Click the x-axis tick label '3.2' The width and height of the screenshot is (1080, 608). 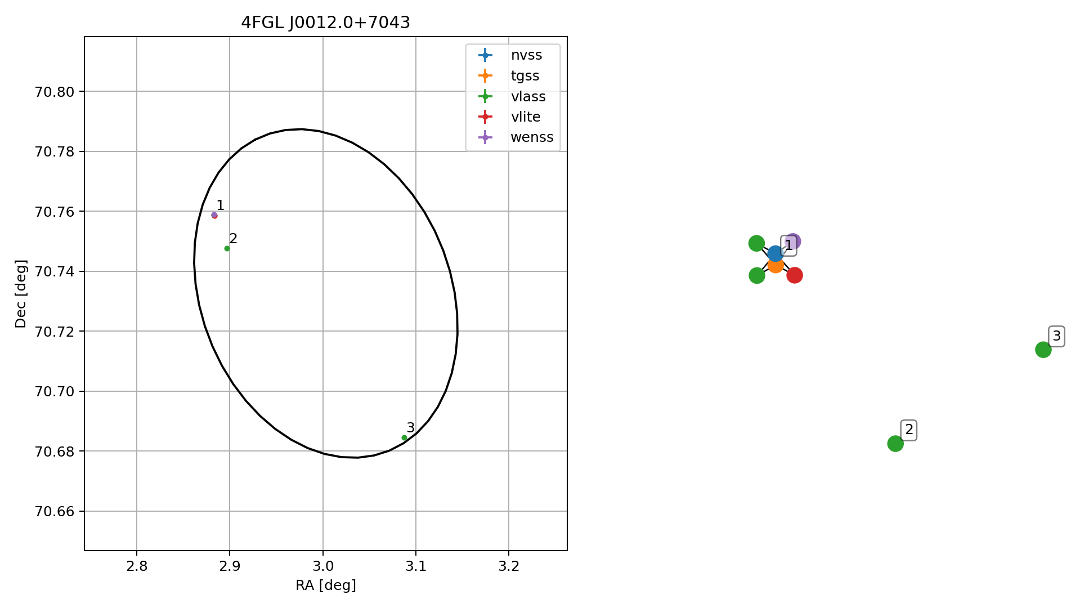(x=509, y=566)
